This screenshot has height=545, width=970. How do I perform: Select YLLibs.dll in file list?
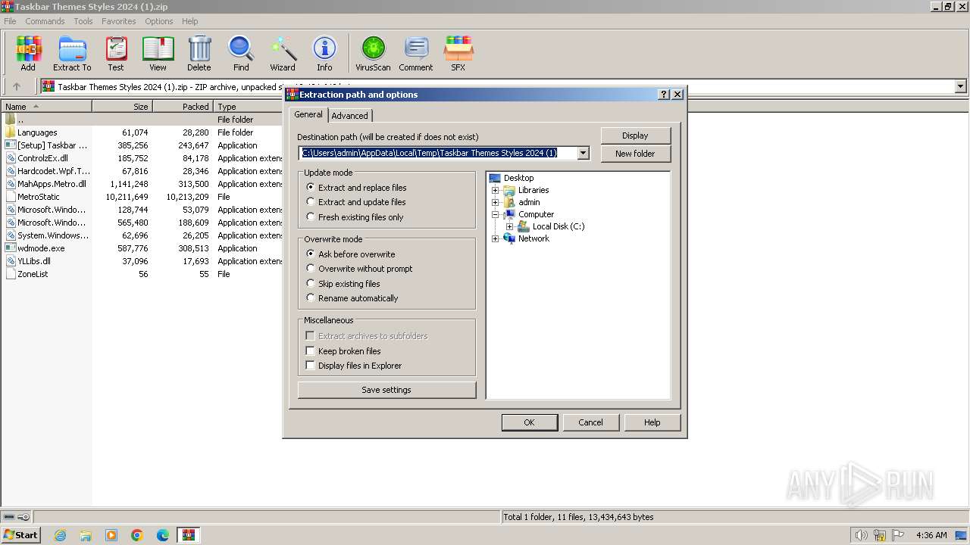click(x=34, y=261)
